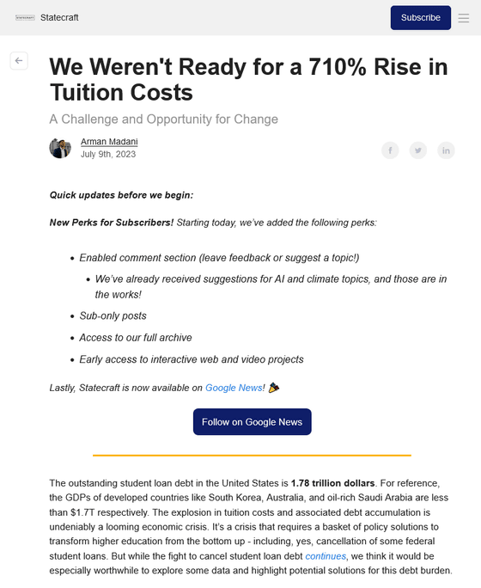This screenshot has height=588, width=481.
Task: Click the orange horizontal divider line
Action: click(x=253, y=456)
